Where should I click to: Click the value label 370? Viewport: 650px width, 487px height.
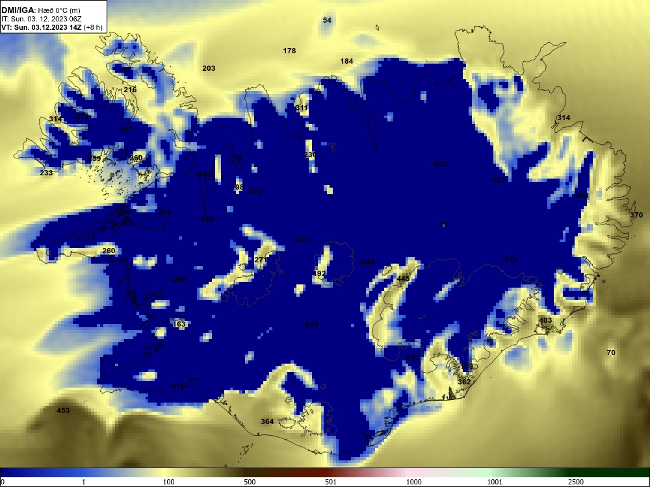(x=636, y=216)
